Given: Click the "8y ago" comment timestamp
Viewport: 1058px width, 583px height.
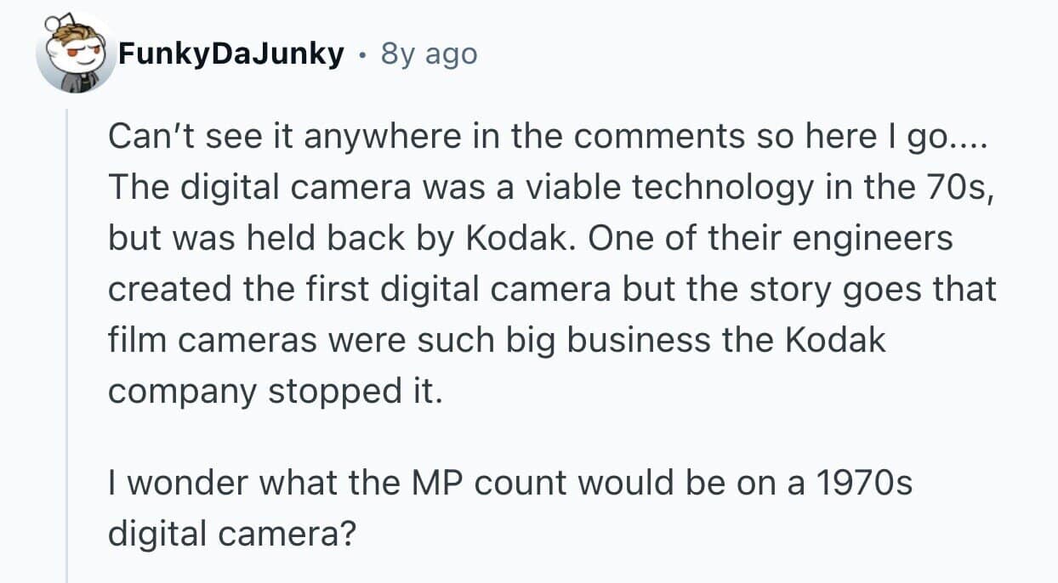Looking at the screenshot, I should tap(429, 55).
